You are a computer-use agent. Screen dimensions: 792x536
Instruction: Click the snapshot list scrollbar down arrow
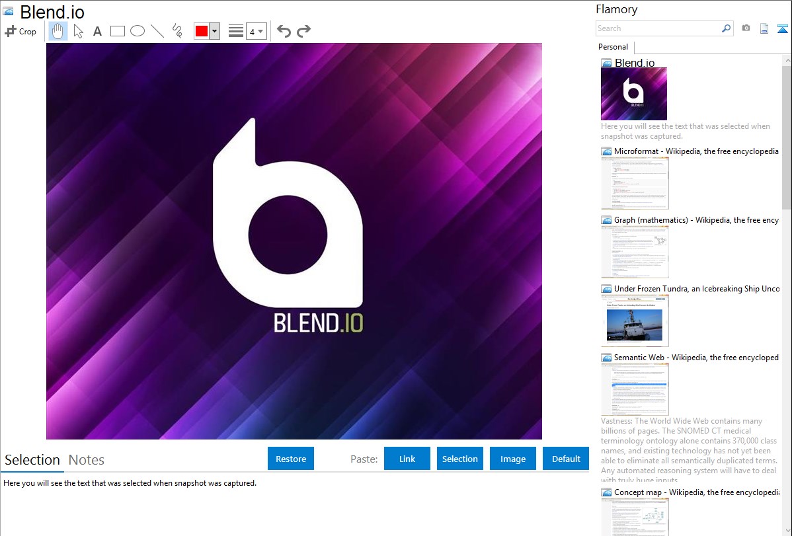787,531
